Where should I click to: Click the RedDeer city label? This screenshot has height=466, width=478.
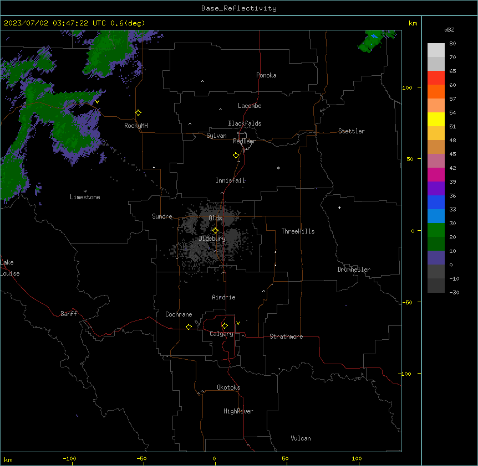[x=244, y=141]
